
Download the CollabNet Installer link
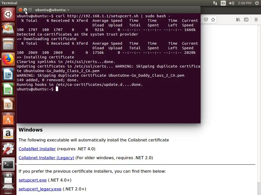[37, 149]
